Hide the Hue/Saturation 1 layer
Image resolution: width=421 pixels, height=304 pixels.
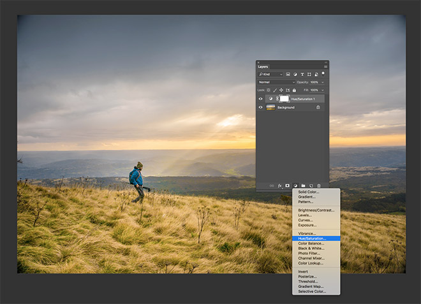260,99
